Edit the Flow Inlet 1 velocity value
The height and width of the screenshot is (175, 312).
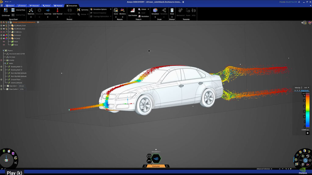point(21,86)
